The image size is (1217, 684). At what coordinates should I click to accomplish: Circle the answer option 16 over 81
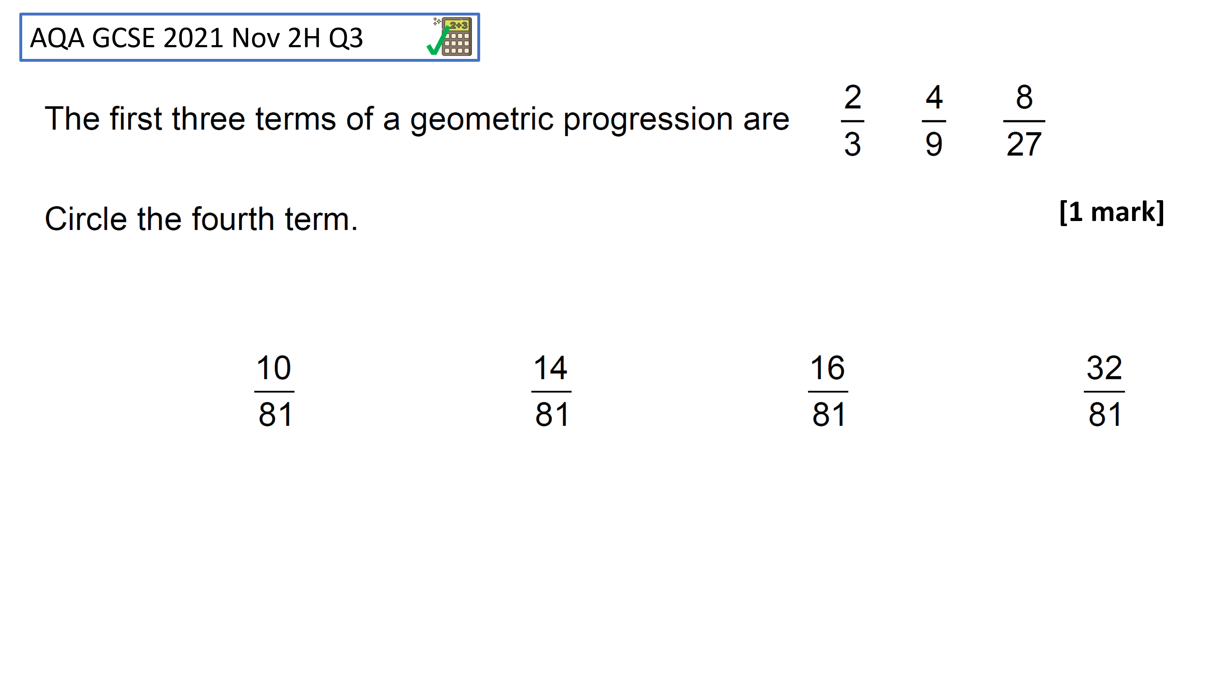click(x=828, y=391)
